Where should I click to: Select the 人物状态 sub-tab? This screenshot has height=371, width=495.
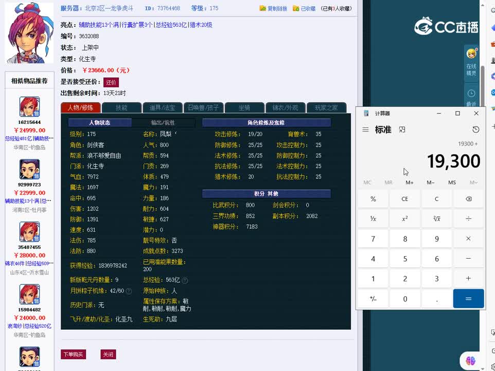click(100, 123)
